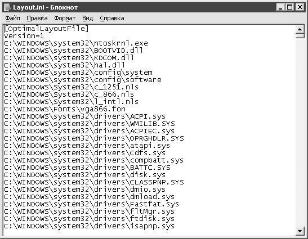The image size is (308, 239).
Task: Maximize the Layout.ini Notepad window
Action: pyautogui.click(x=290, y=7)
